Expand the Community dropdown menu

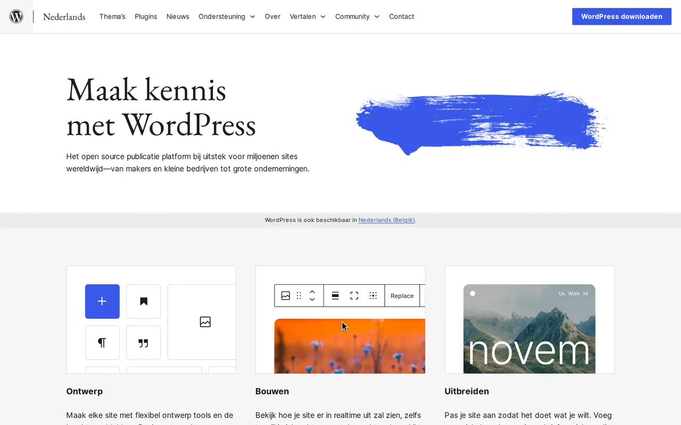357,16
